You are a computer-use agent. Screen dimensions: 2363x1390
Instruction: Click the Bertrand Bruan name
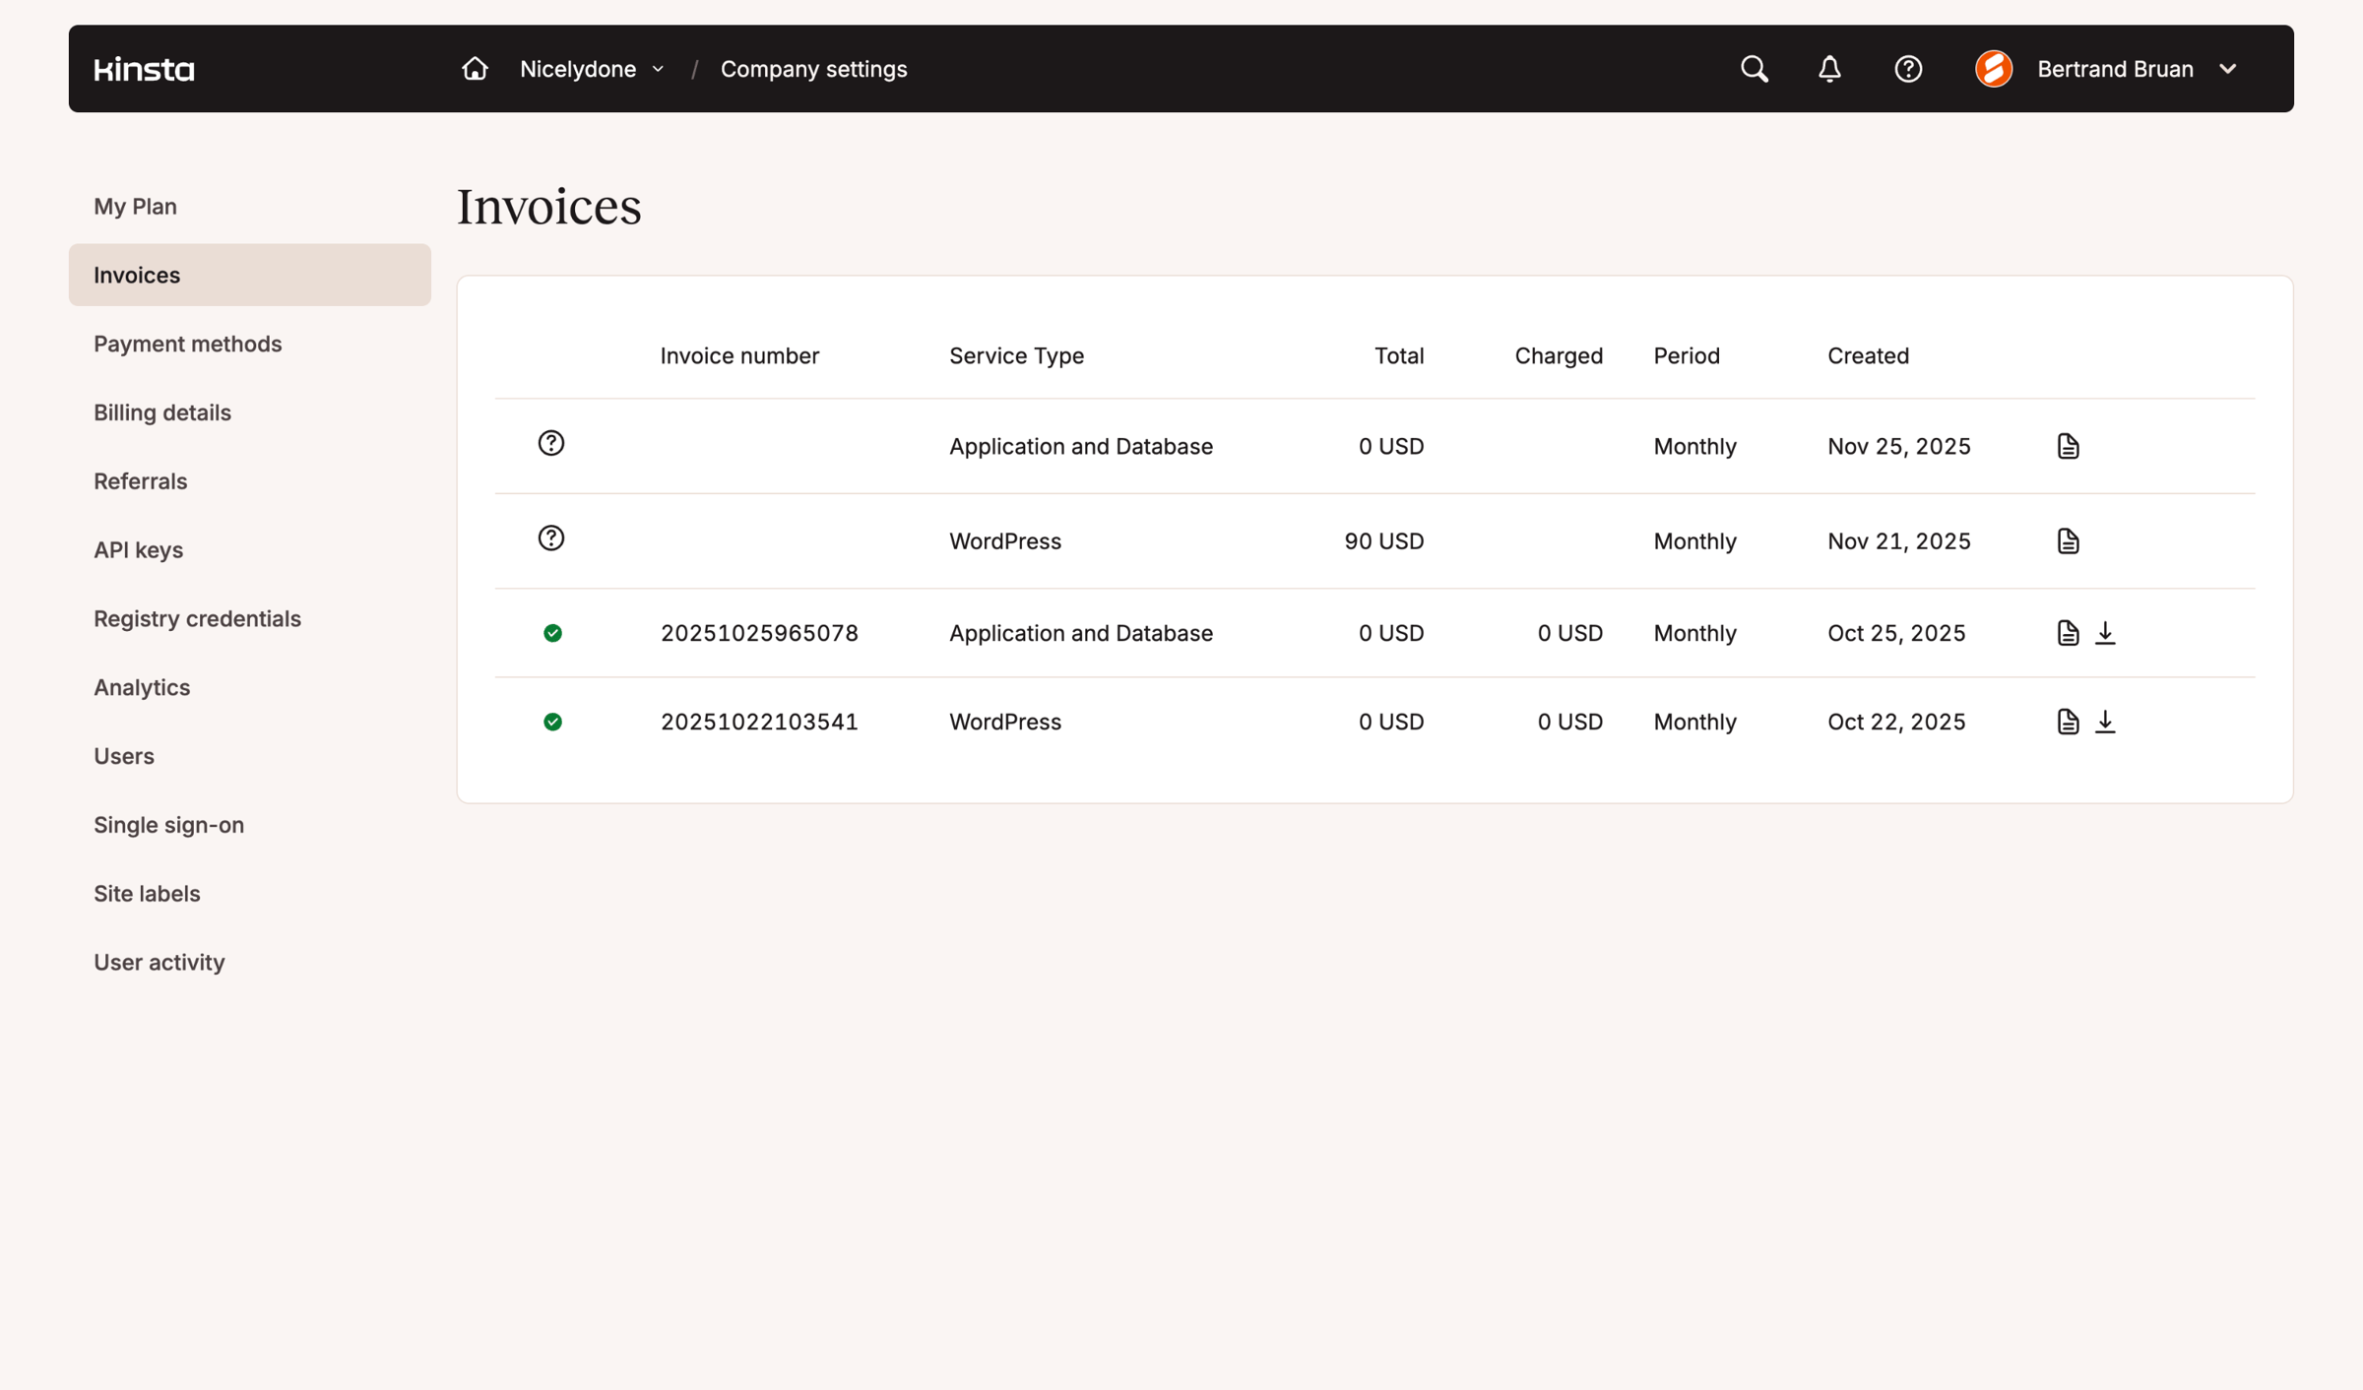point(2115,69)
